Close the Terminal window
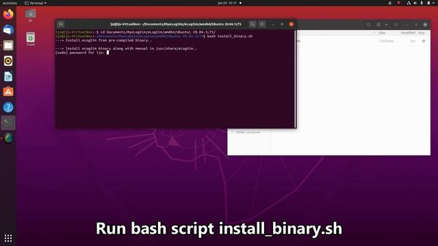Viewport: 438px width, 246px height. (x=292, y=25)
